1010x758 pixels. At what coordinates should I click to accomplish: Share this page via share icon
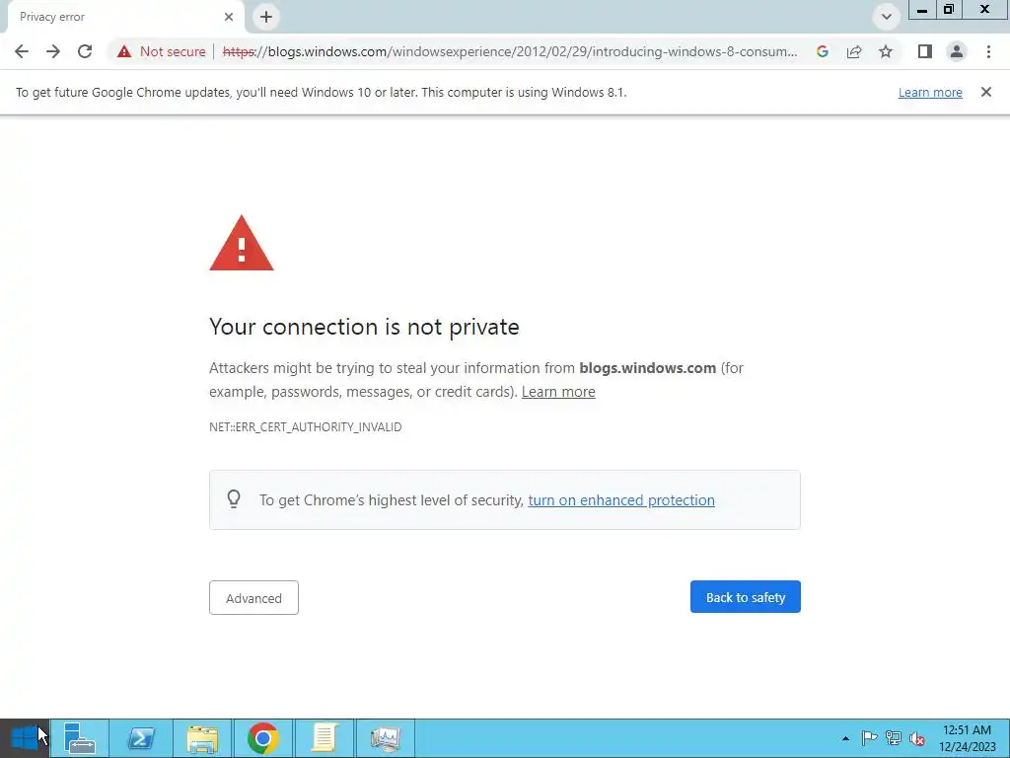(854, 51)
